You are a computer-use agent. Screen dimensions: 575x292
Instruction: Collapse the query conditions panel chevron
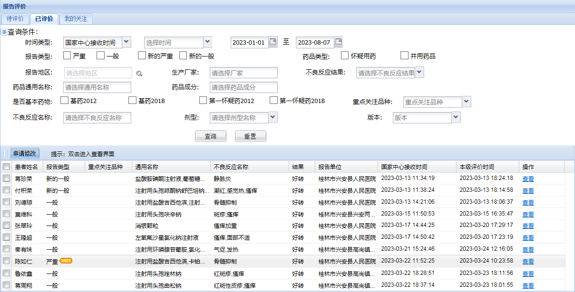[x=4, y=32]
